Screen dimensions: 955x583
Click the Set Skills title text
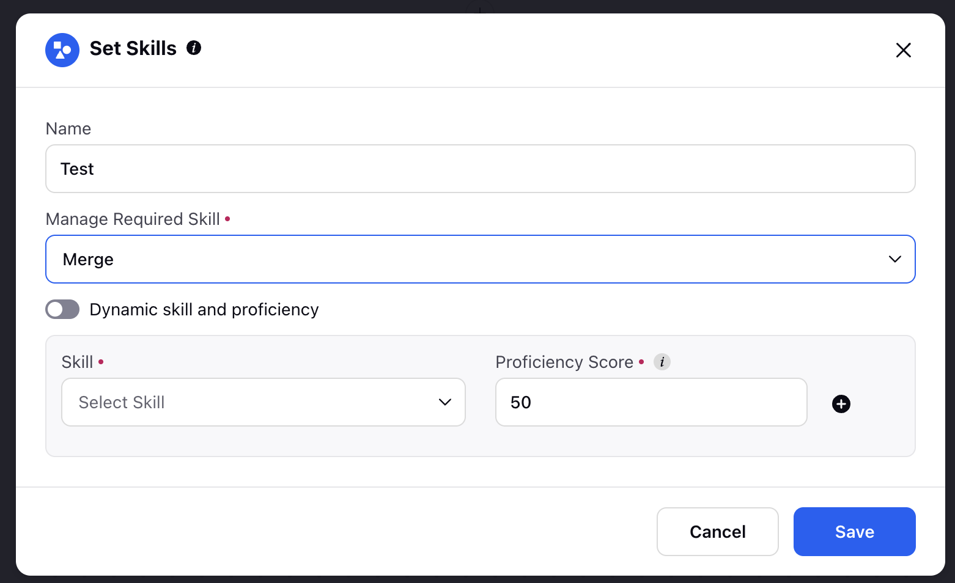tap(133, 48)
